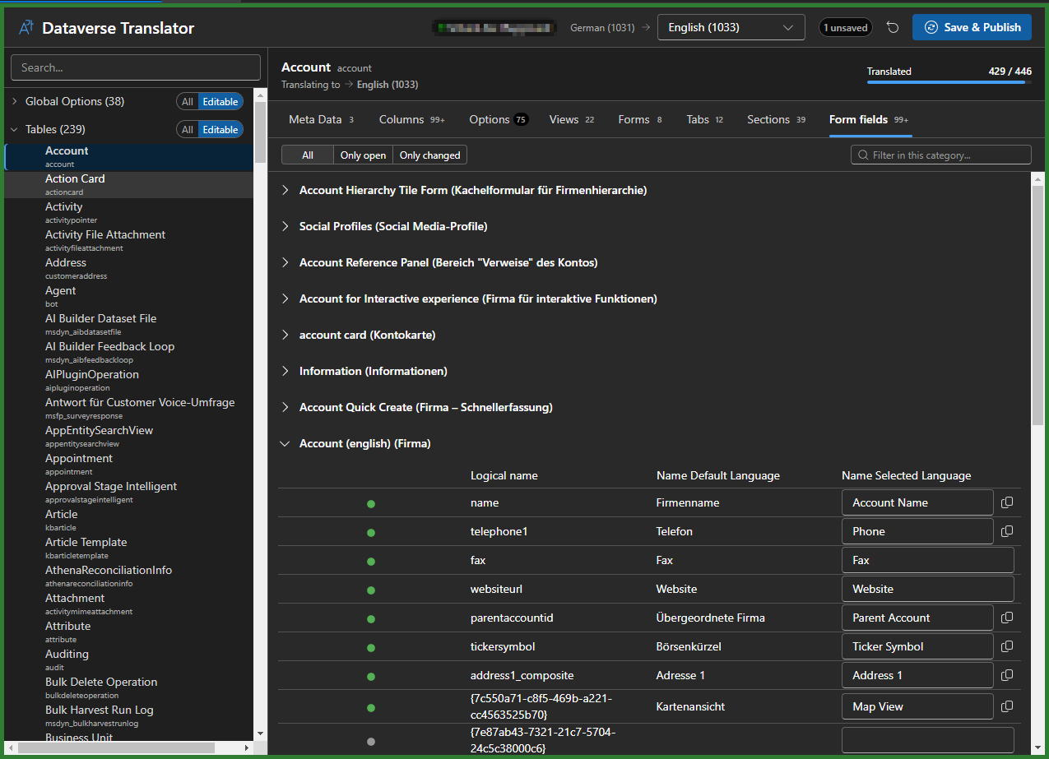Viewport: 1049px width, 759px height.
Task: Collapse Account (english) (Firma) section
Action: pyautogui.click(x=285, y=443)
